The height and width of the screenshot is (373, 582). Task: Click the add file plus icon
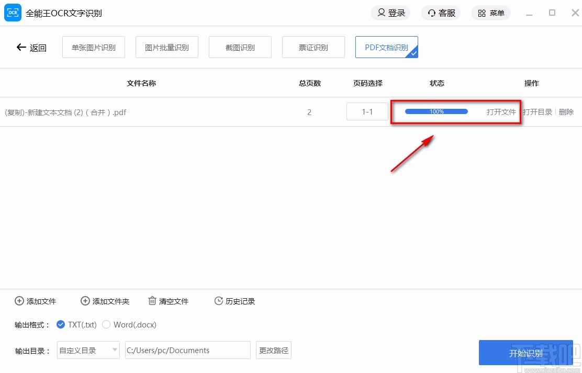point(18,301)
